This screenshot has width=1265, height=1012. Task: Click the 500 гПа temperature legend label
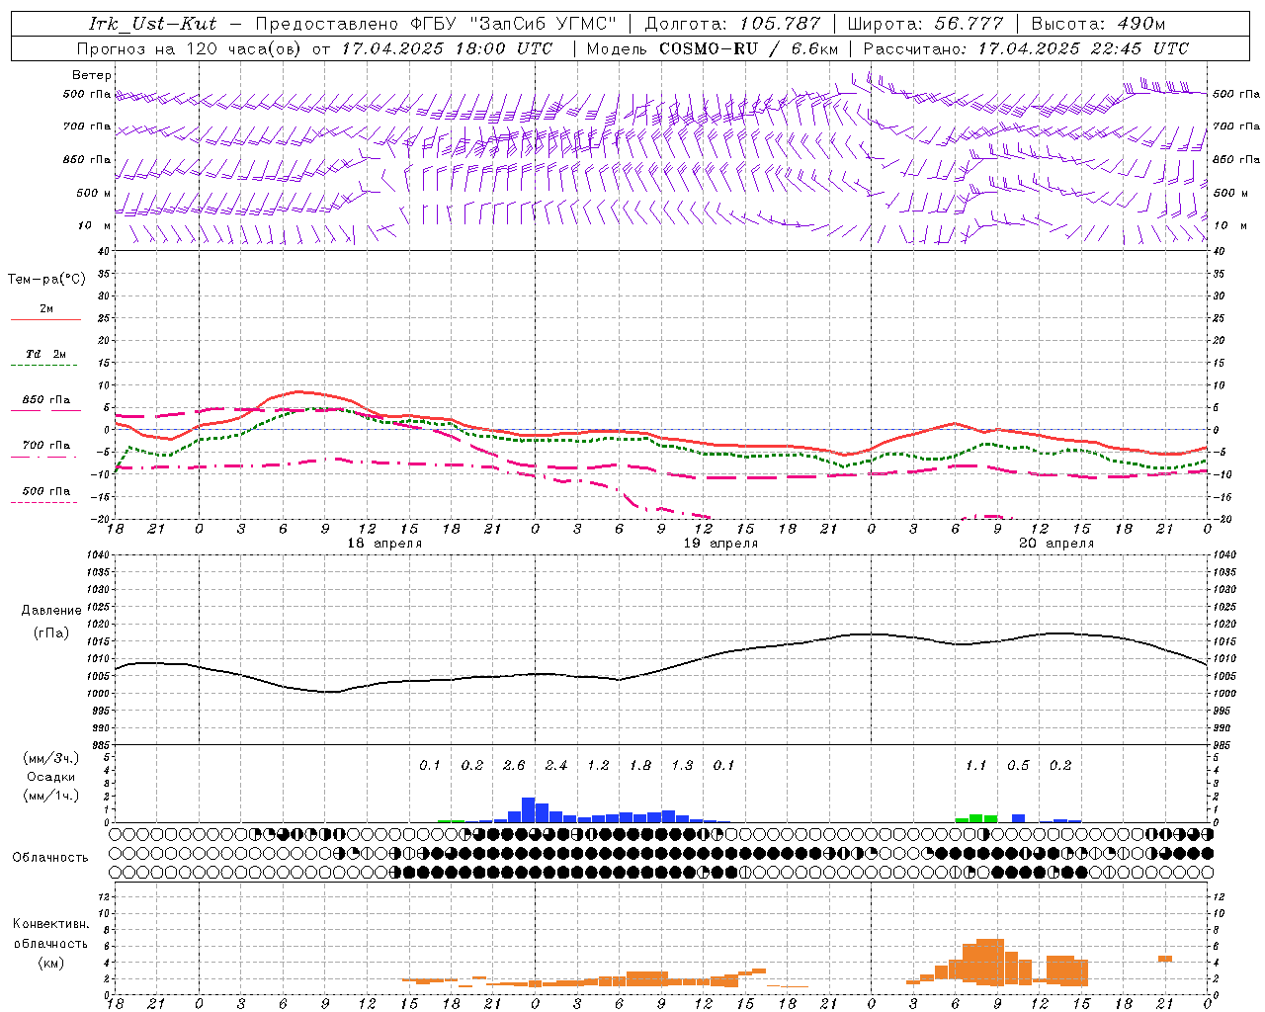46,491
